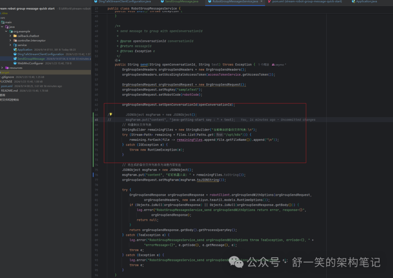Click the '1 个用法' usages hint

point(264,65)
